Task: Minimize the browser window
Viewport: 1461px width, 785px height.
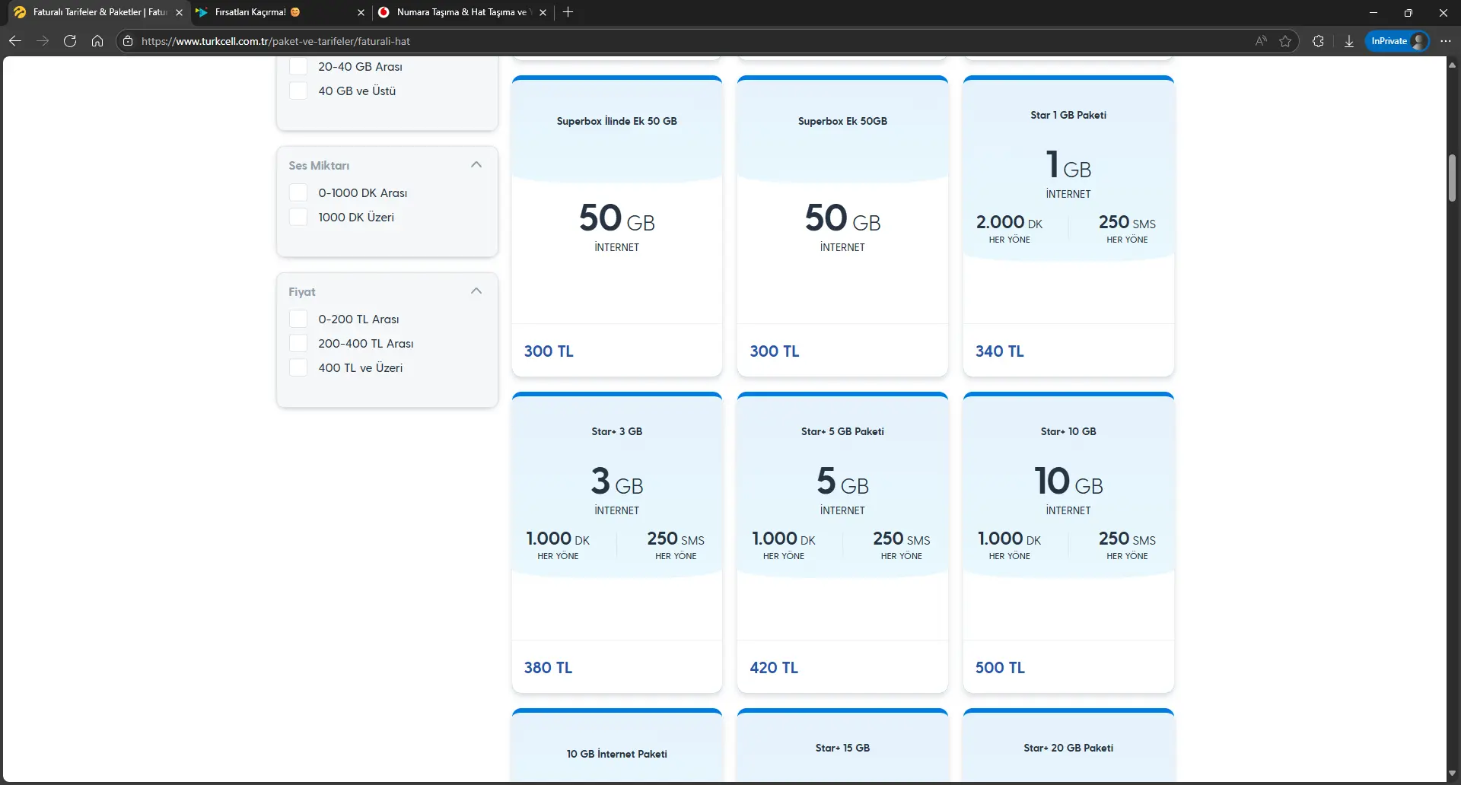Action: tap(1373, 12)
